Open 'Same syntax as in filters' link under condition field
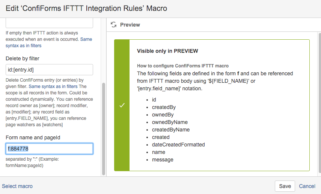Screen dimensions: 321x194 click(49, 42)
